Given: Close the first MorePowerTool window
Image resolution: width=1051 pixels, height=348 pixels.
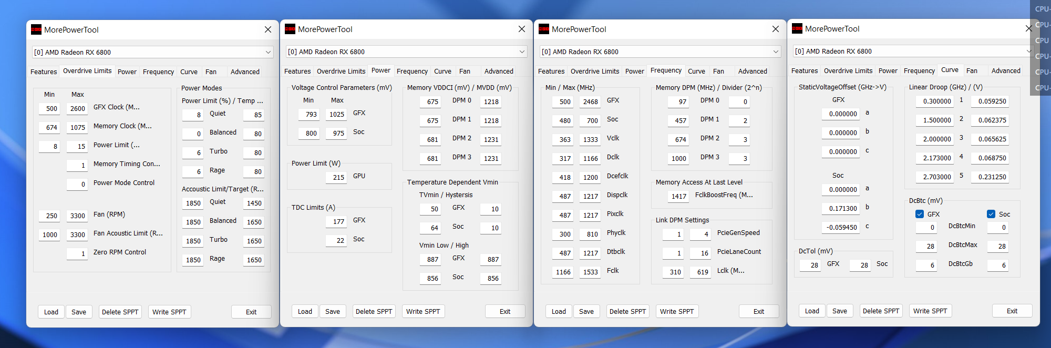Looking at the screenshot, I should [268, 29].
